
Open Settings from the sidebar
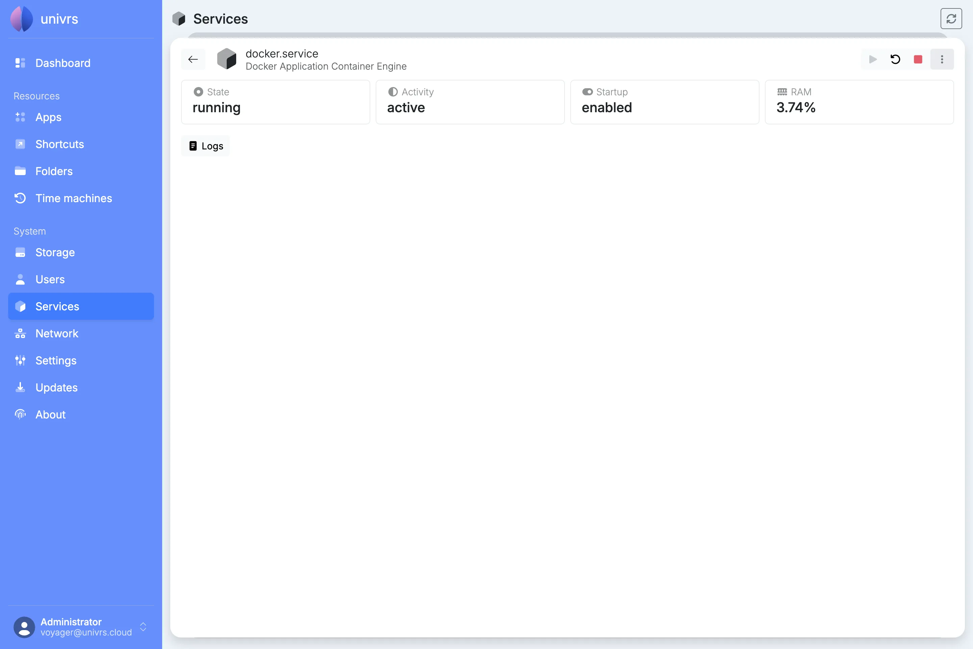point(81,361)
